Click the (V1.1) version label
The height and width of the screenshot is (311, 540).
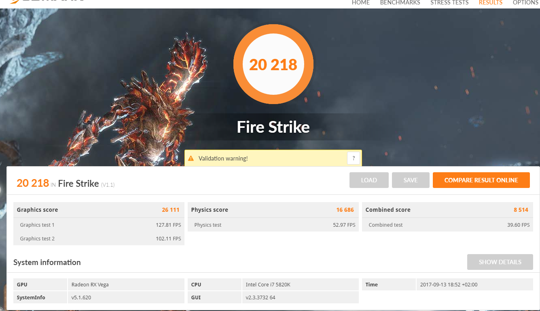click(108, 185)
